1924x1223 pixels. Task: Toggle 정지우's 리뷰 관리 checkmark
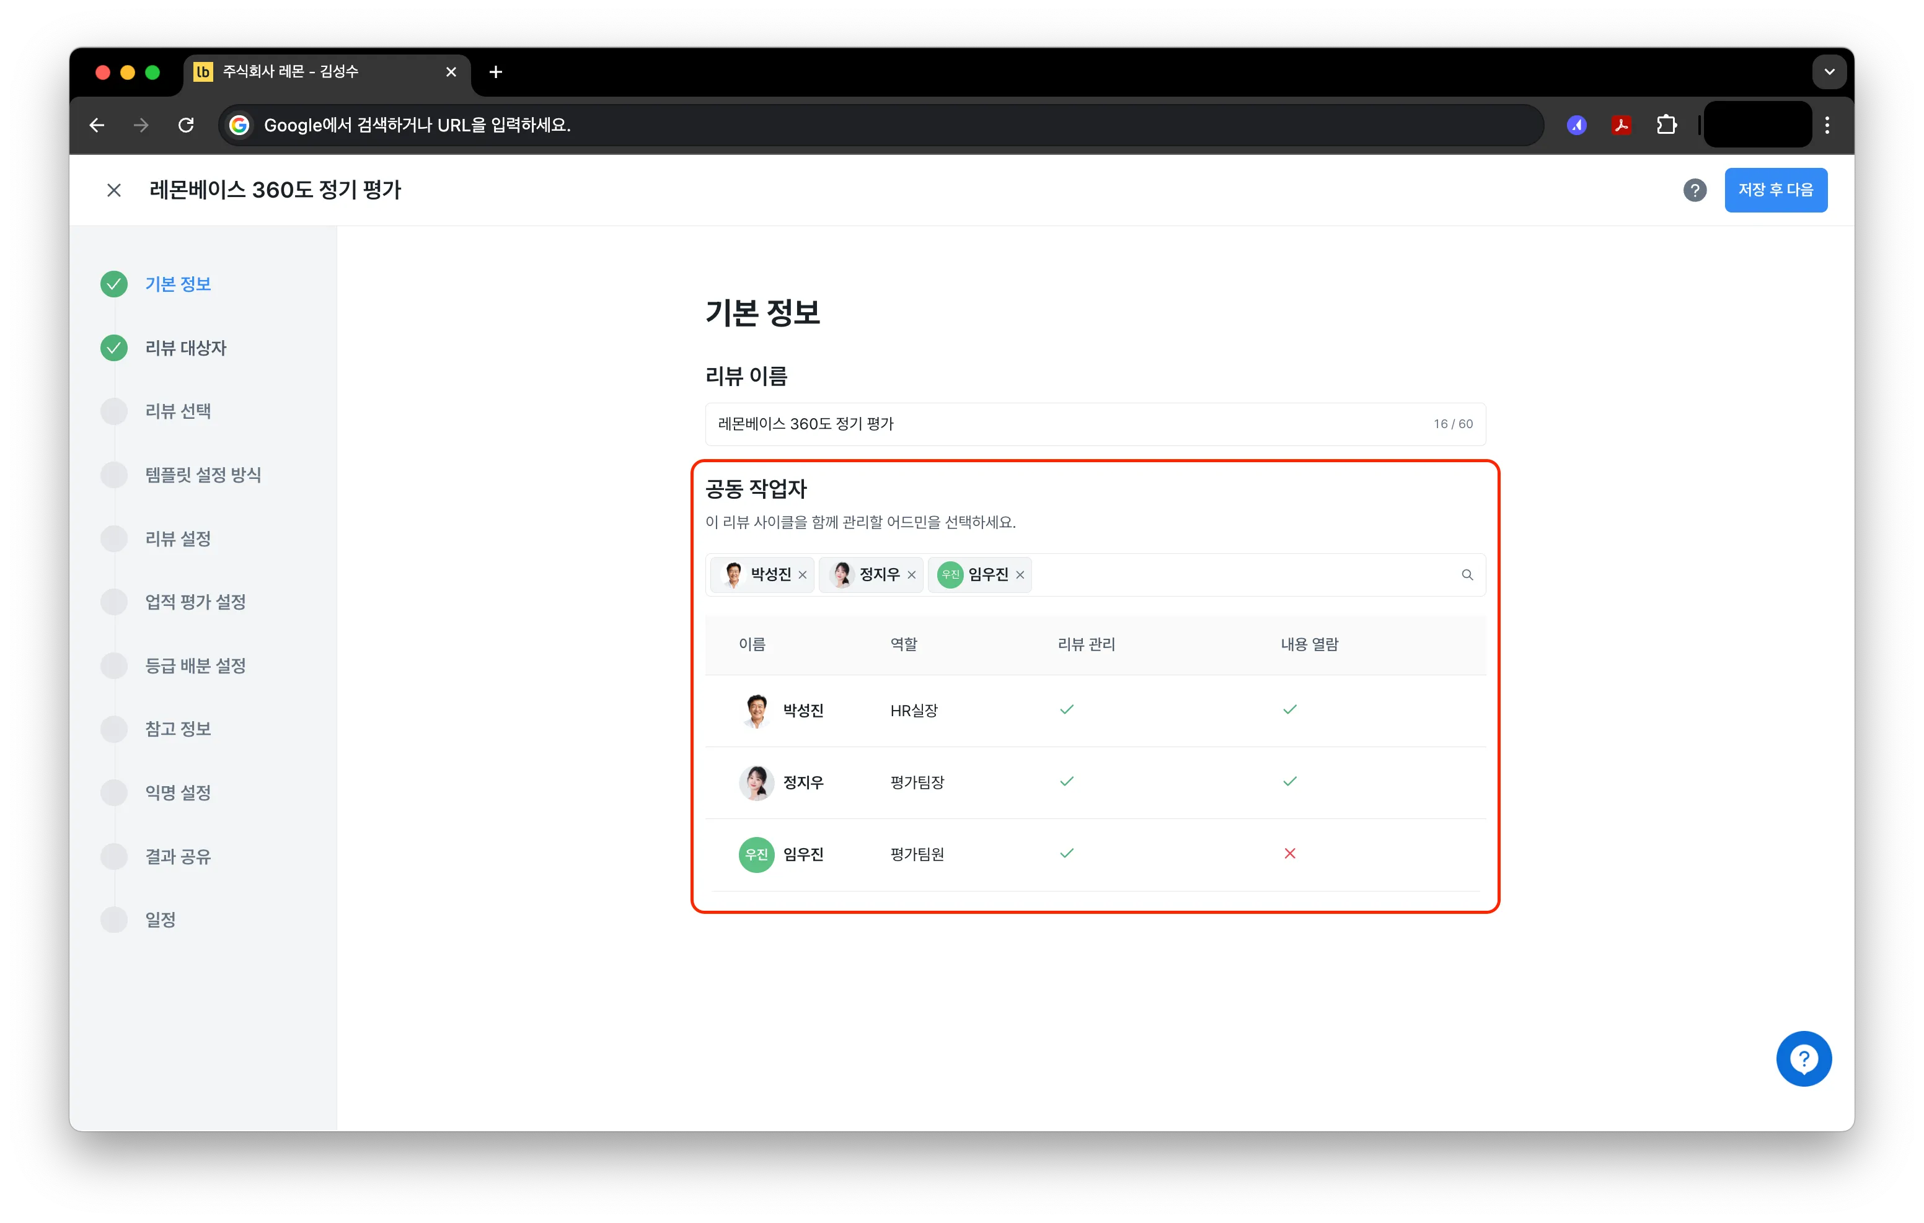pos(1067,781)
